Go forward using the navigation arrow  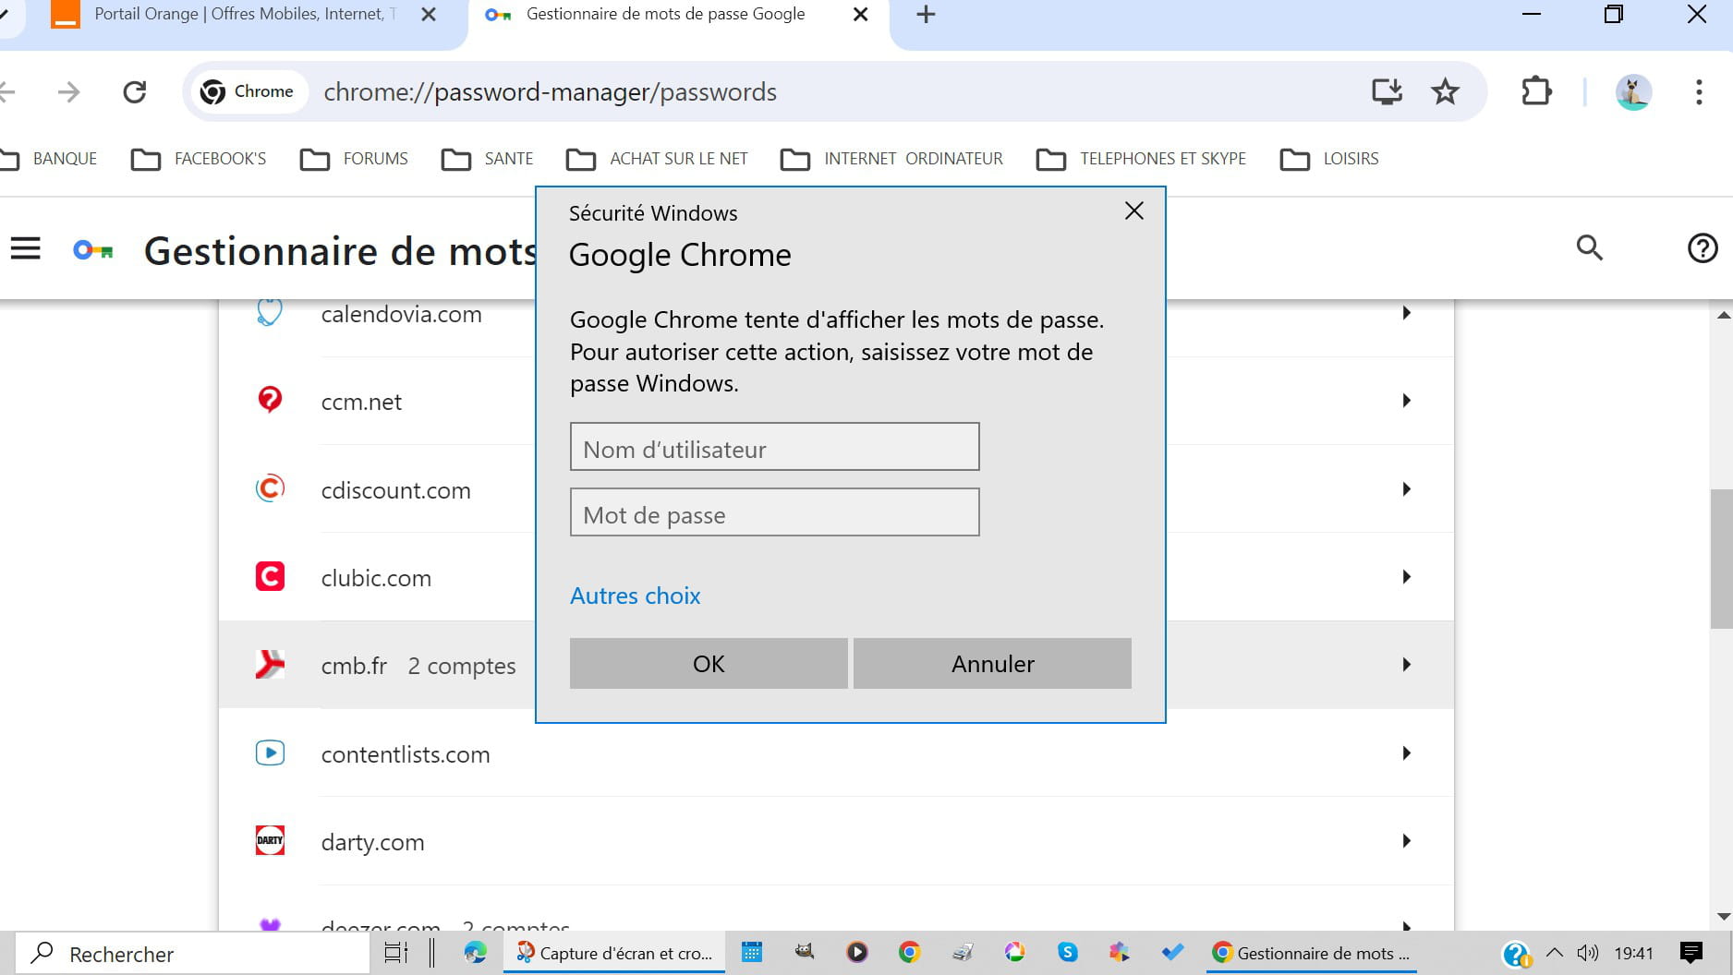coord(68,92)
